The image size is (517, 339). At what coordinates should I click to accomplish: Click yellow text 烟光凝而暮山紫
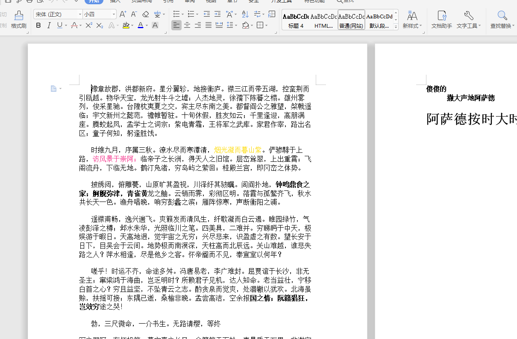238,150
